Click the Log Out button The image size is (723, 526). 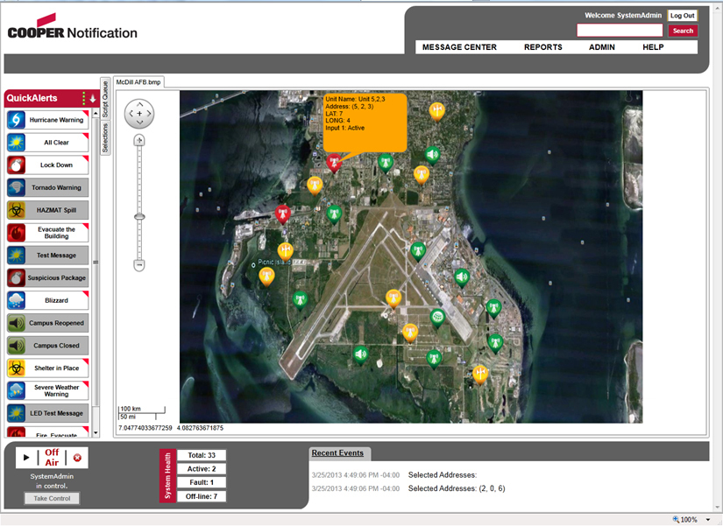(x=683, y=16)
